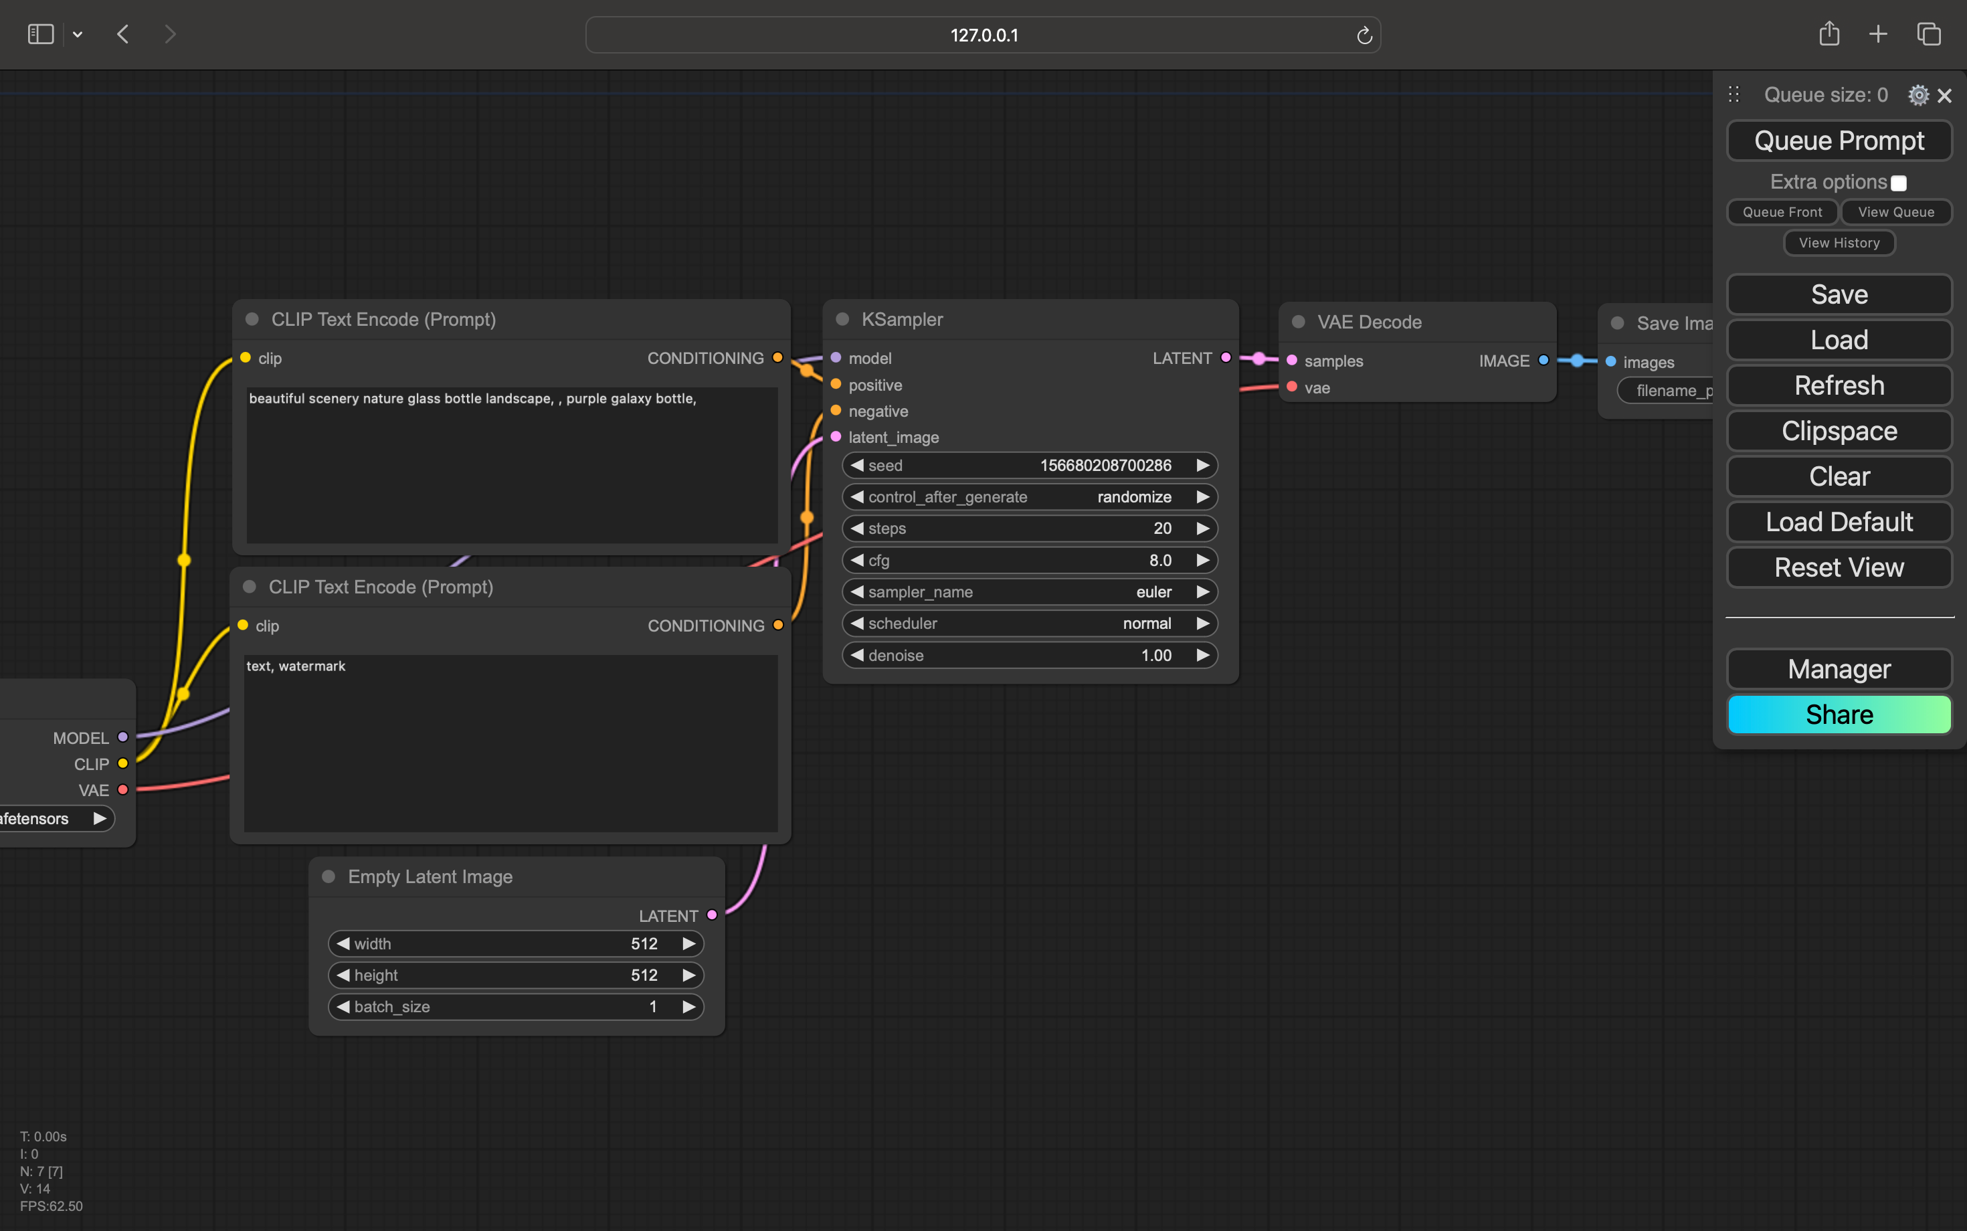Select next scheduler with right arrow
1967x1231 pixels.
(1202, 624)
